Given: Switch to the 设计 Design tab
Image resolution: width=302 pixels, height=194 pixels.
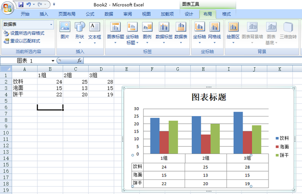Looking at the screenshot, I should pos(189,14).
